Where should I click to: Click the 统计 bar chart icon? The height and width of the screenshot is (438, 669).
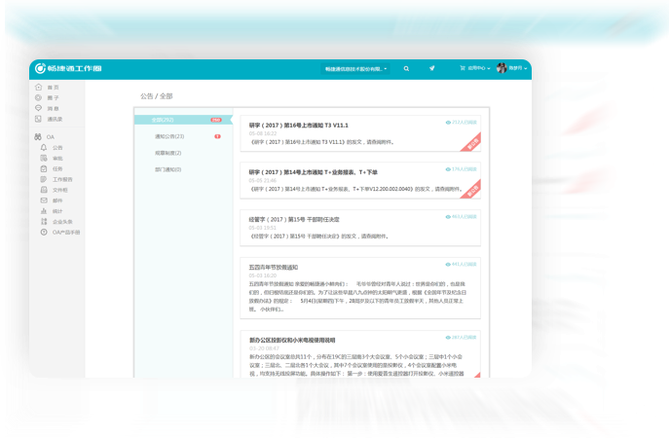tap(44, 211)
